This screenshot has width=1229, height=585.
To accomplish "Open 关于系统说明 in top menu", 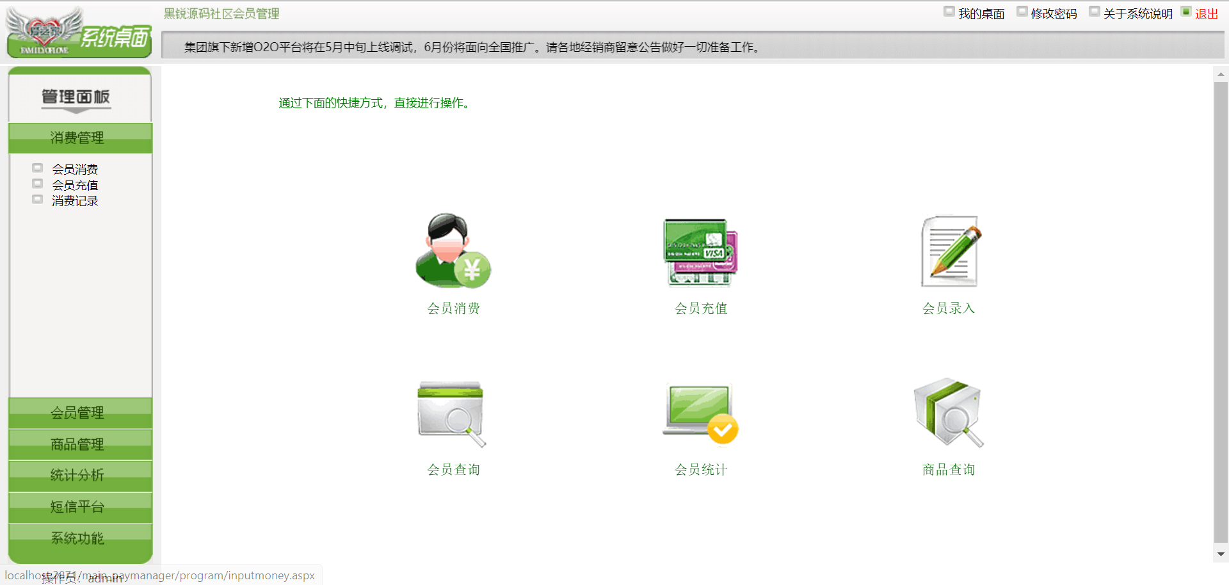I will click(1138, 13).
